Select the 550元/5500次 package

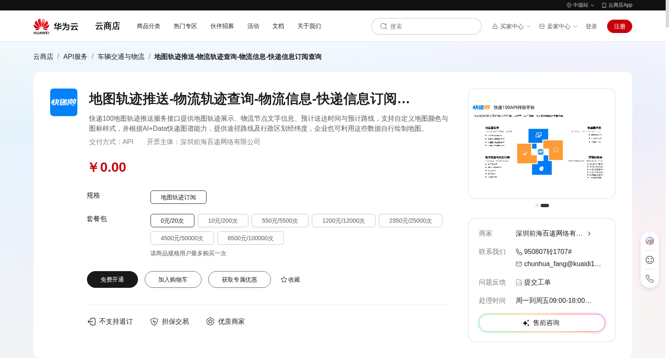point(280,221)
